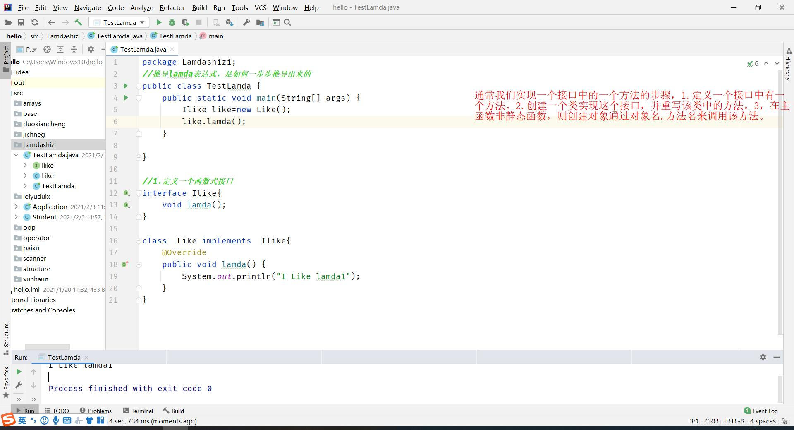Open the Refactor menu

(172, 7)
